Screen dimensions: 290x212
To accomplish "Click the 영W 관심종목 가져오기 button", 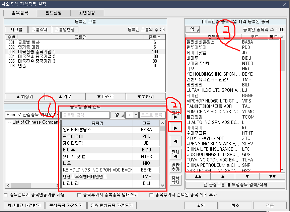I will pos(112,205).
